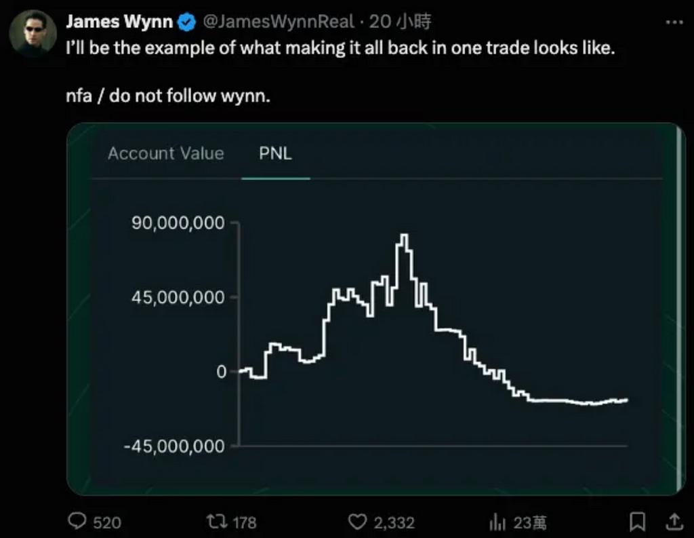Viewport: 694px width, 538px height.
Task: Click the PNL chart peak point
Action: click(x=405, y=235)
